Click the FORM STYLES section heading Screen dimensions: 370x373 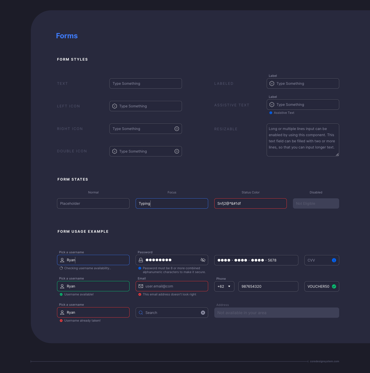[72, 59]
